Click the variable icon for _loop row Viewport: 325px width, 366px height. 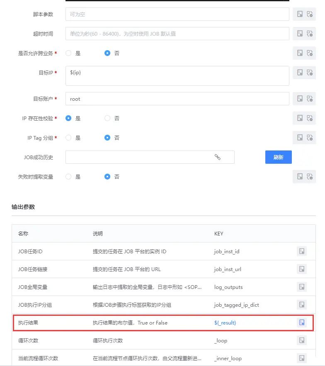302,340
